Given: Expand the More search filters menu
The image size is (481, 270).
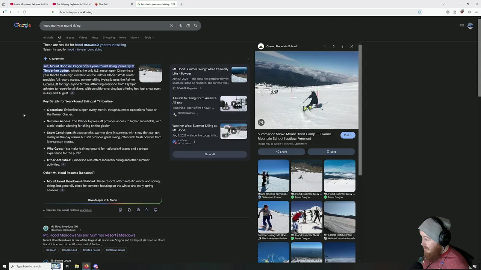Looking at the screenshot, I should 135,37.
